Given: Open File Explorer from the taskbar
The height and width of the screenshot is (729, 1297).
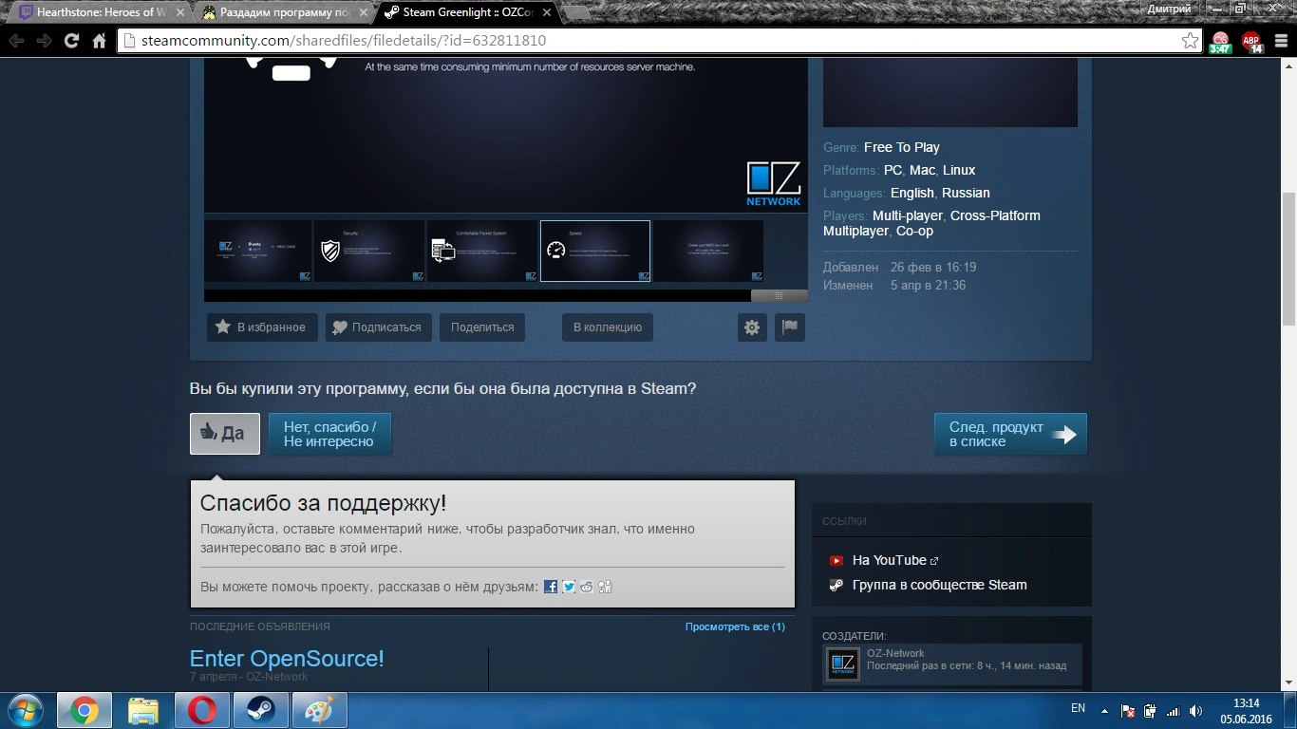Looking at the screenshot, I should (x=143, y=710).
